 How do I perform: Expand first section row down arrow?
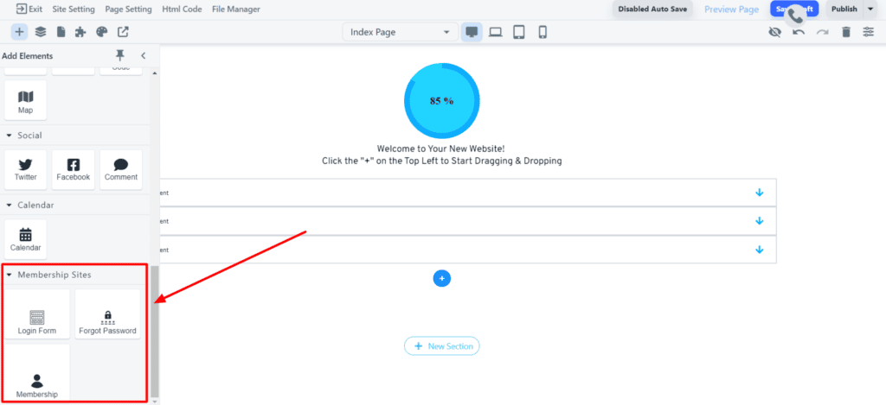[x=760, y=193]
